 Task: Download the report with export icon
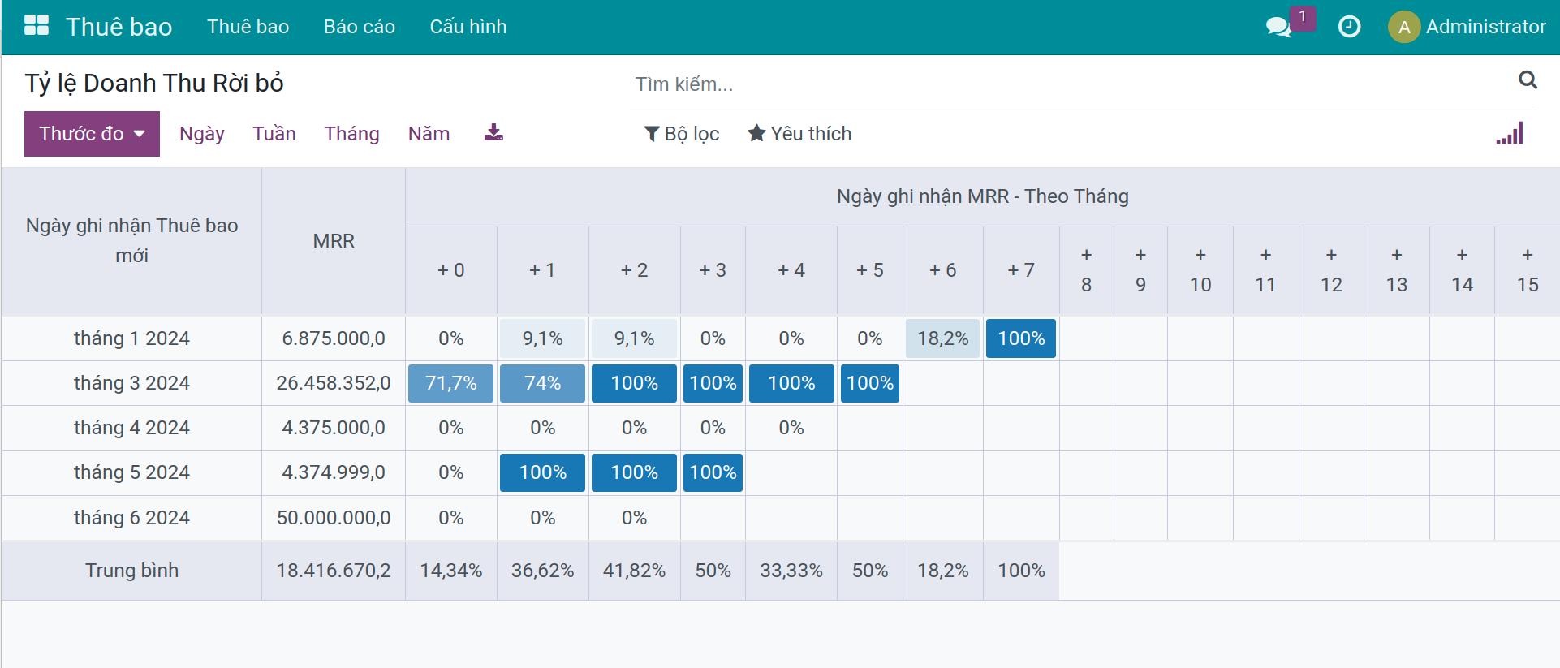point(493,133)
